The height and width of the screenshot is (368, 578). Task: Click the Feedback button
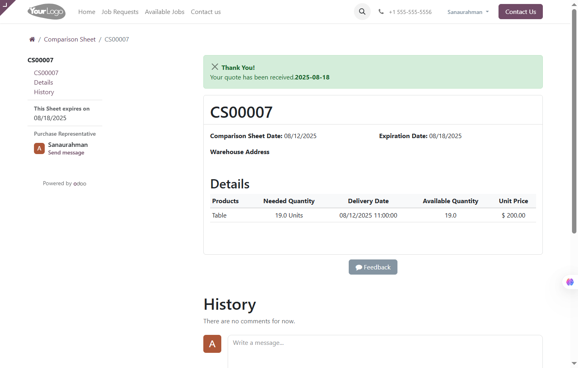(373, 267)
